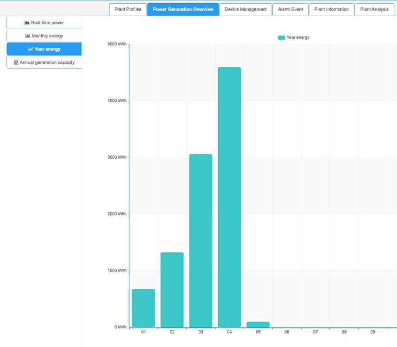Screen dimensions: 397x347
Task: Click the line chart icon beside Year energy
Action: 31,49
